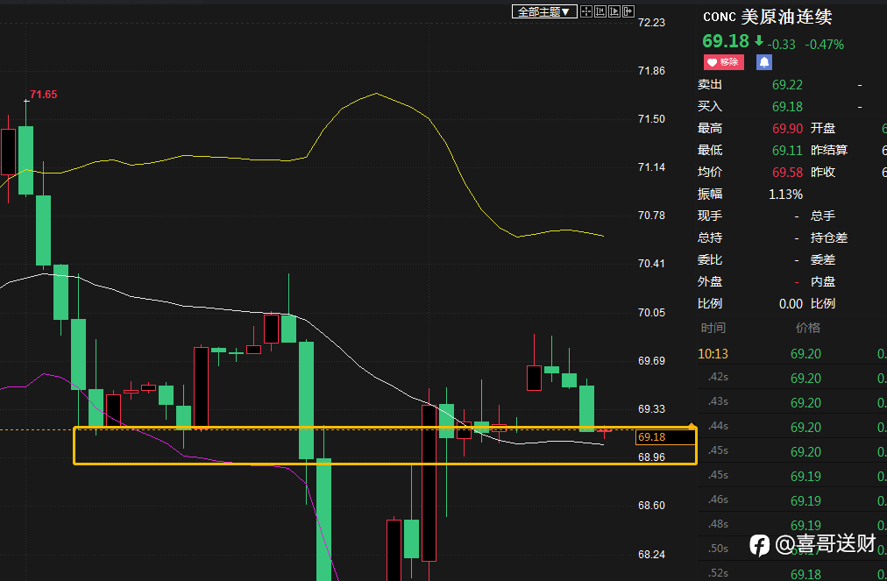Click the 外盘 label
887x581 pixels.
click(710, 281)
